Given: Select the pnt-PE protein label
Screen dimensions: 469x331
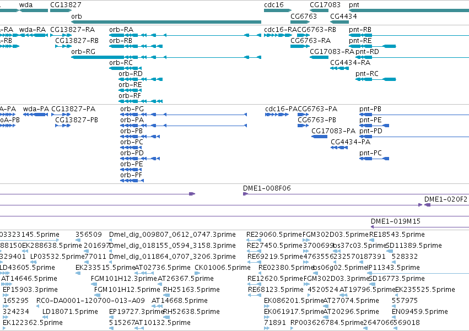Looking at the screenshot, I should point(370,120).
